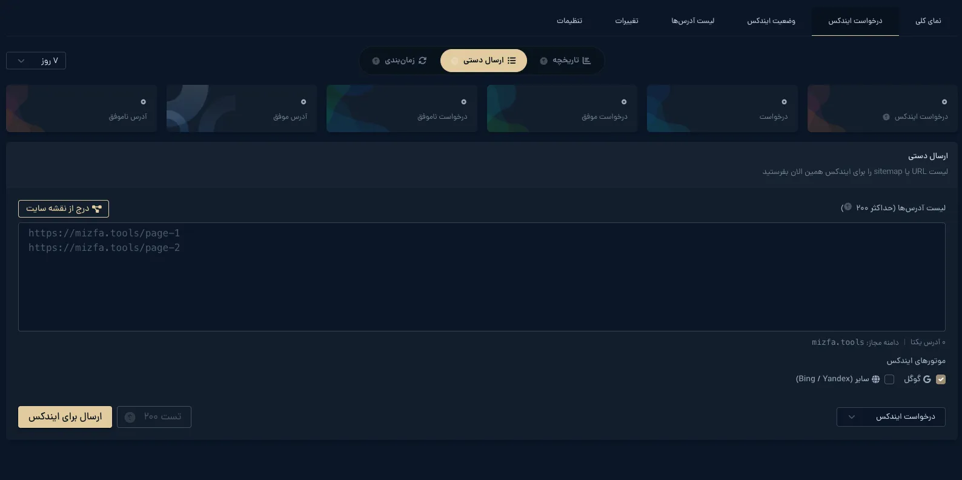Uncheck the گوگل (Google) engine checkbox
Screen dimensions: 962x480
click(x=941, y=379)
